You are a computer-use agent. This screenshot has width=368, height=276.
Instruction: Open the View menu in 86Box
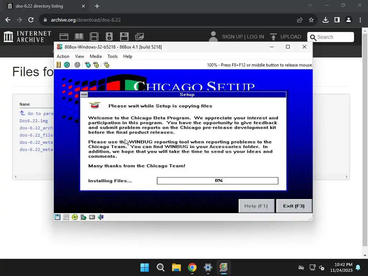click(79, 56)
